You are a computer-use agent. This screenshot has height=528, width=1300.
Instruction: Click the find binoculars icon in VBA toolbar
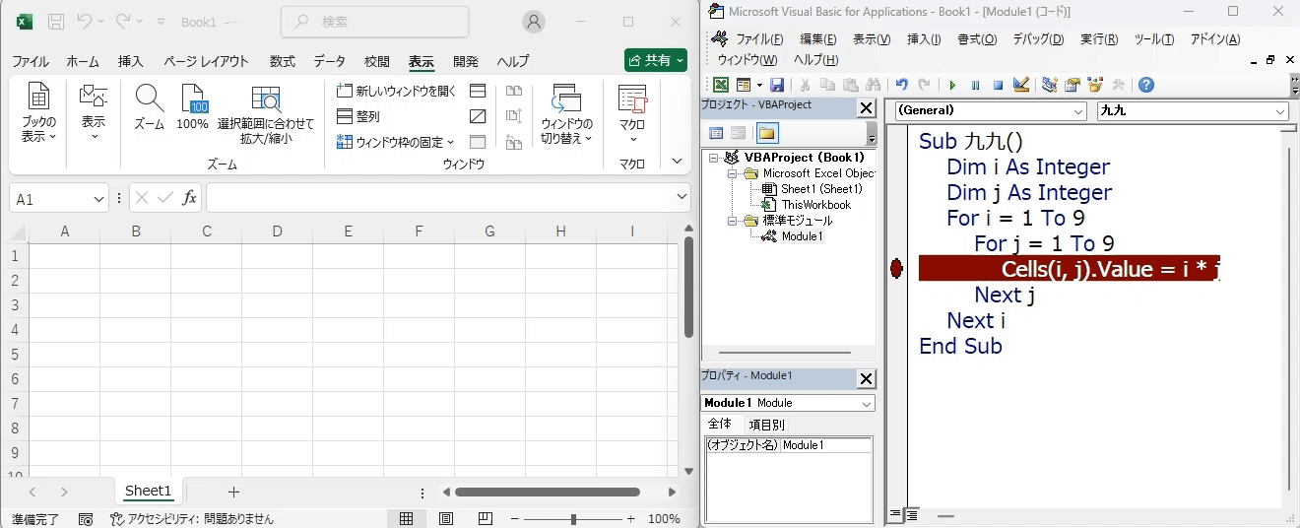pos(874,85)
